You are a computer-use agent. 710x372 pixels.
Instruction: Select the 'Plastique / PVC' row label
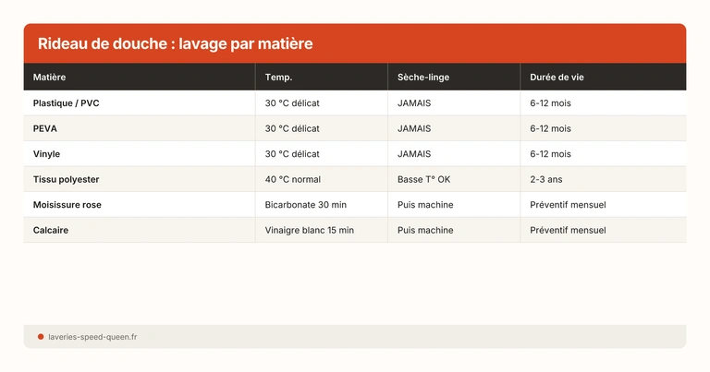[66, 103]
